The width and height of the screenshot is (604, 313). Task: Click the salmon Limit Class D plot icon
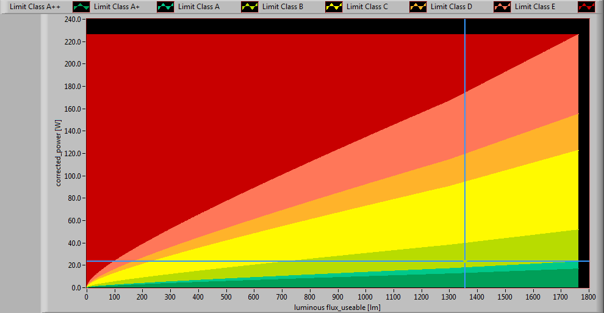503,7
